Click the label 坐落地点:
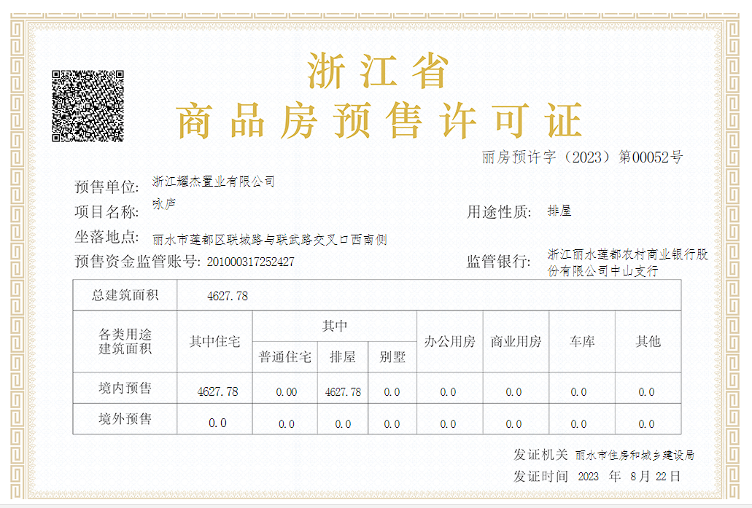Viewport: 752px width, 508px height. 106,236
